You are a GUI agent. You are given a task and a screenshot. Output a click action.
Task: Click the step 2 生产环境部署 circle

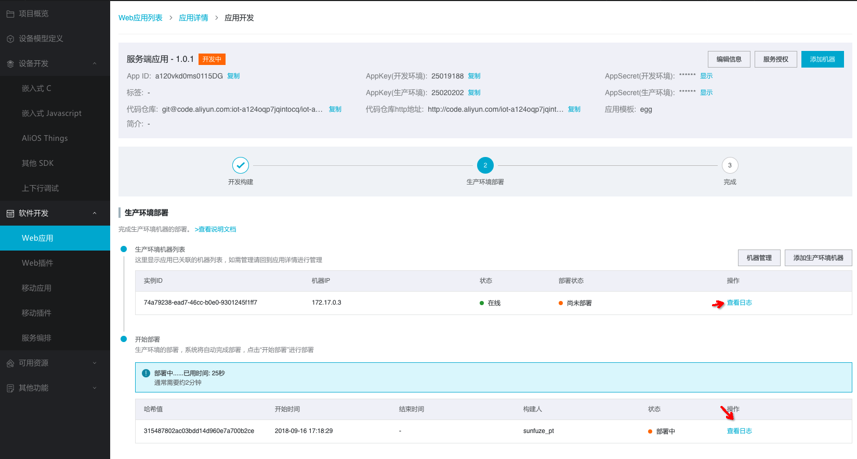click(x=485, y=165)
